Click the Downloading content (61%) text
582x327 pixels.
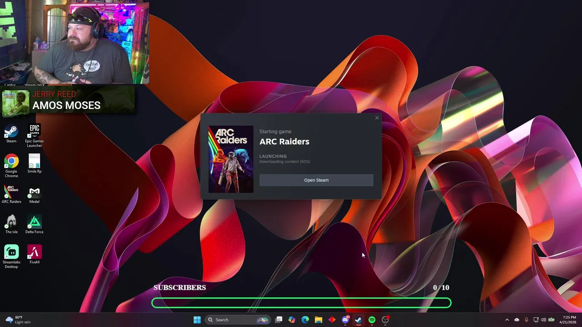pos(285,162)
